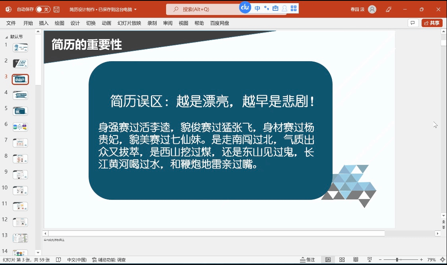Switch to Slide Sorter view
This screenshot has height=265, width=447.
342,260
